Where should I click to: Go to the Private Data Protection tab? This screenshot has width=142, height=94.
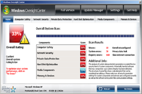[x=61, y=19]
